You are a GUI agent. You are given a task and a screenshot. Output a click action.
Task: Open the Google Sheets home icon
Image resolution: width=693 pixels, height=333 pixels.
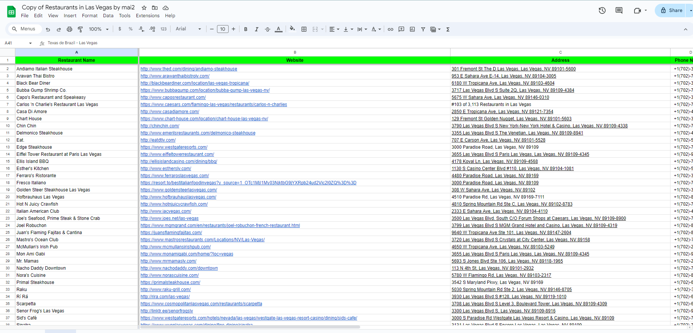tap(12, 12)
